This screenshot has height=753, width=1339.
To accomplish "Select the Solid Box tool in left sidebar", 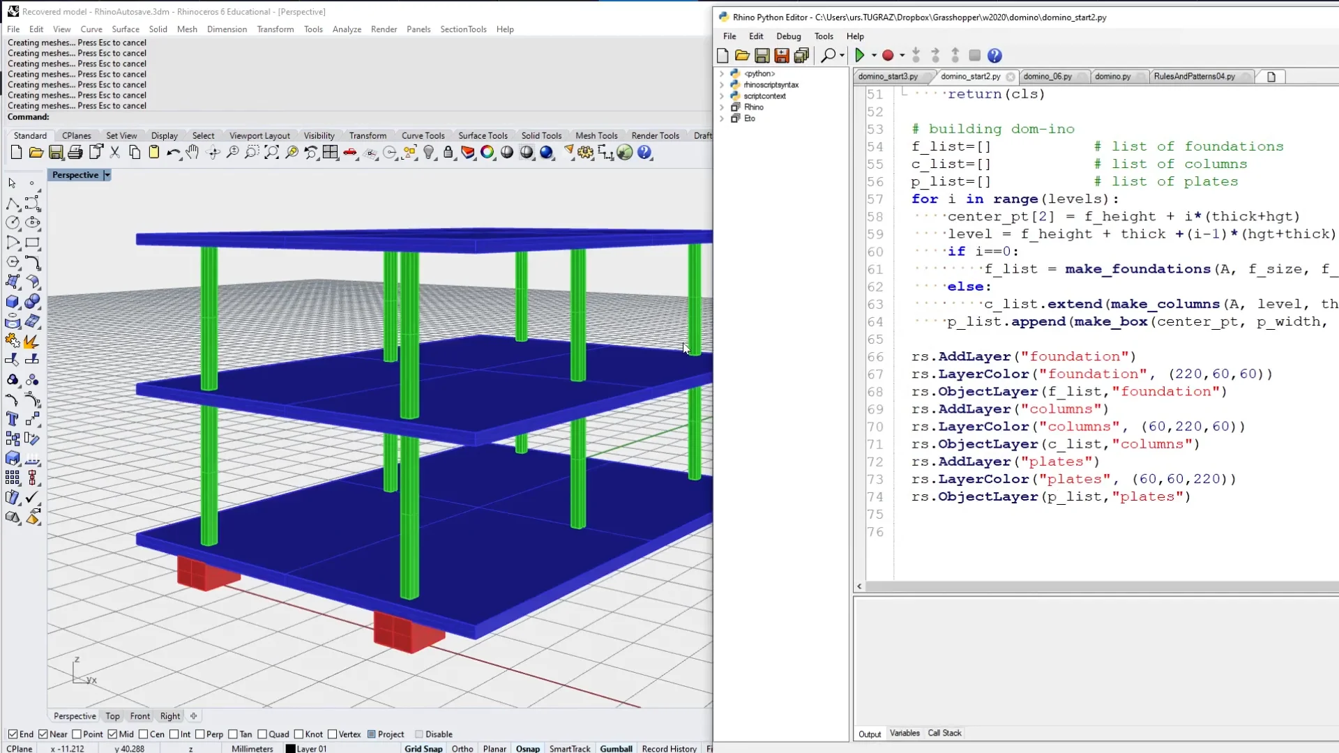I will (13, 302).
